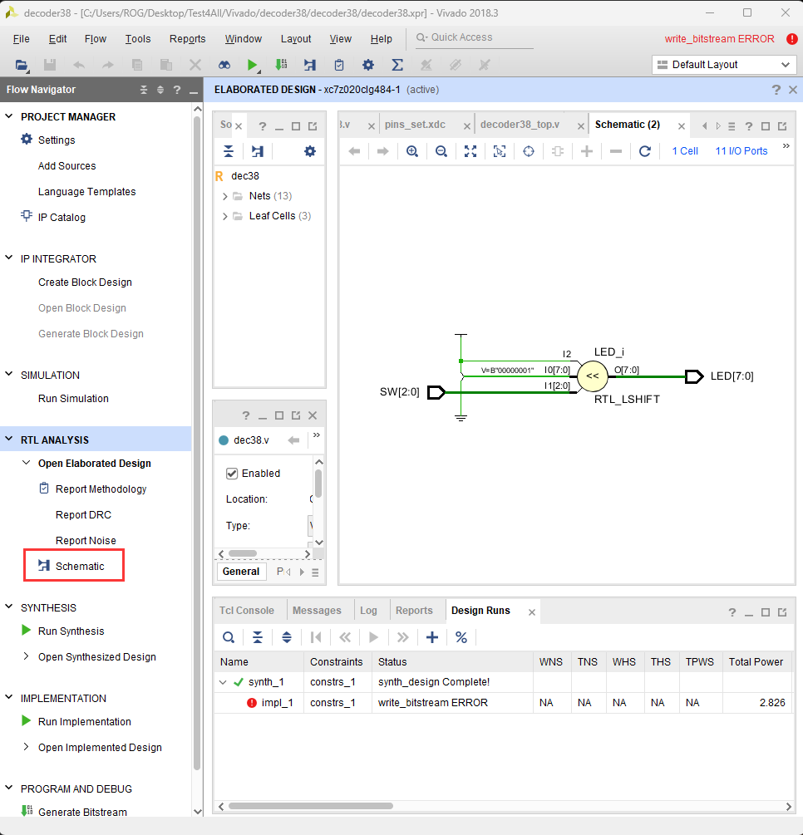The height and width of the screenshot is (835, 803).
Task: Click Run Implementation
Action: pos(84,721)
